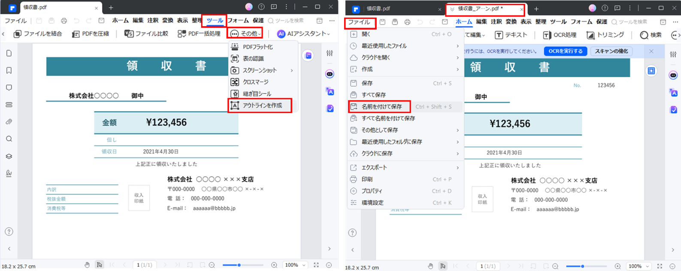The width and height of the screenshot is (681, 271).
Task: Expand the エクスポート submenu in the file menu
Action: click(406, 168)
